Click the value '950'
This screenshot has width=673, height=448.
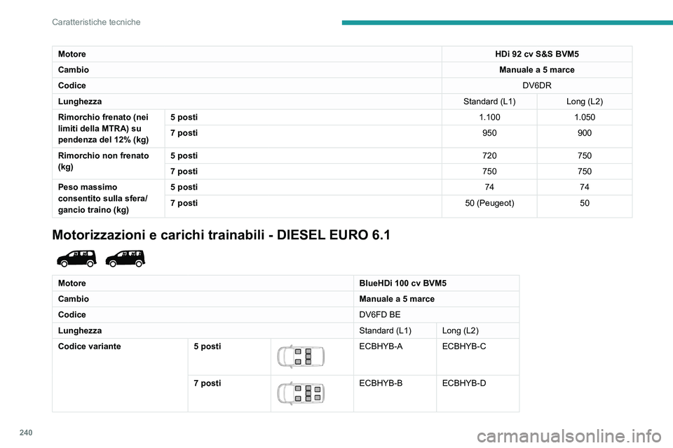click(489, 133)
